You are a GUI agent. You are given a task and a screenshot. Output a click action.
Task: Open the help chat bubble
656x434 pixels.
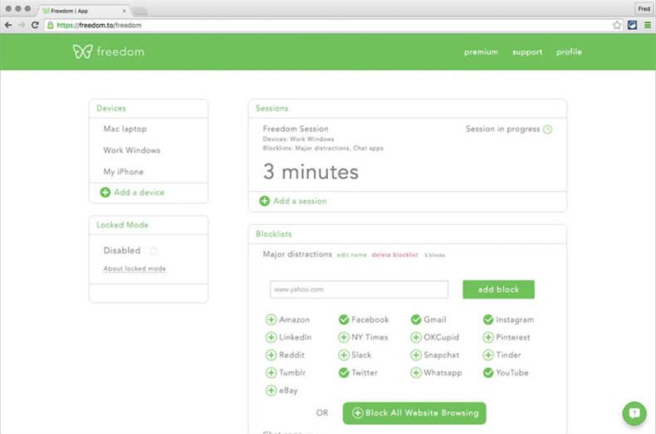[x=634, y=413]
